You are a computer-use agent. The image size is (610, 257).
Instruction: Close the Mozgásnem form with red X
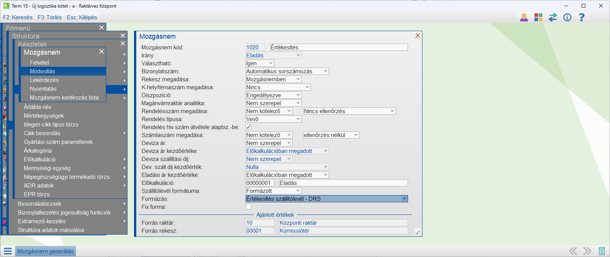click(418, 36)
